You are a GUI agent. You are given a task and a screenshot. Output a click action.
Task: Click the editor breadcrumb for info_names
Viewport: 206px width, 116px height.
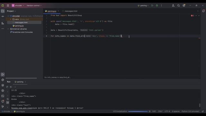tap(58, 77)
